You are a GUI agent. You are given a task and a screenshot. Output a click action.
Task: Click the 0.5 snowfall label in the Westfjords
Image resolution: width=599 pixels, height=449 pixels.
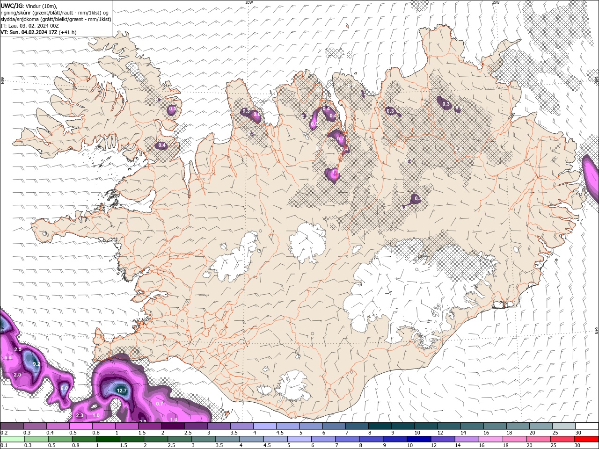[172, 109]
